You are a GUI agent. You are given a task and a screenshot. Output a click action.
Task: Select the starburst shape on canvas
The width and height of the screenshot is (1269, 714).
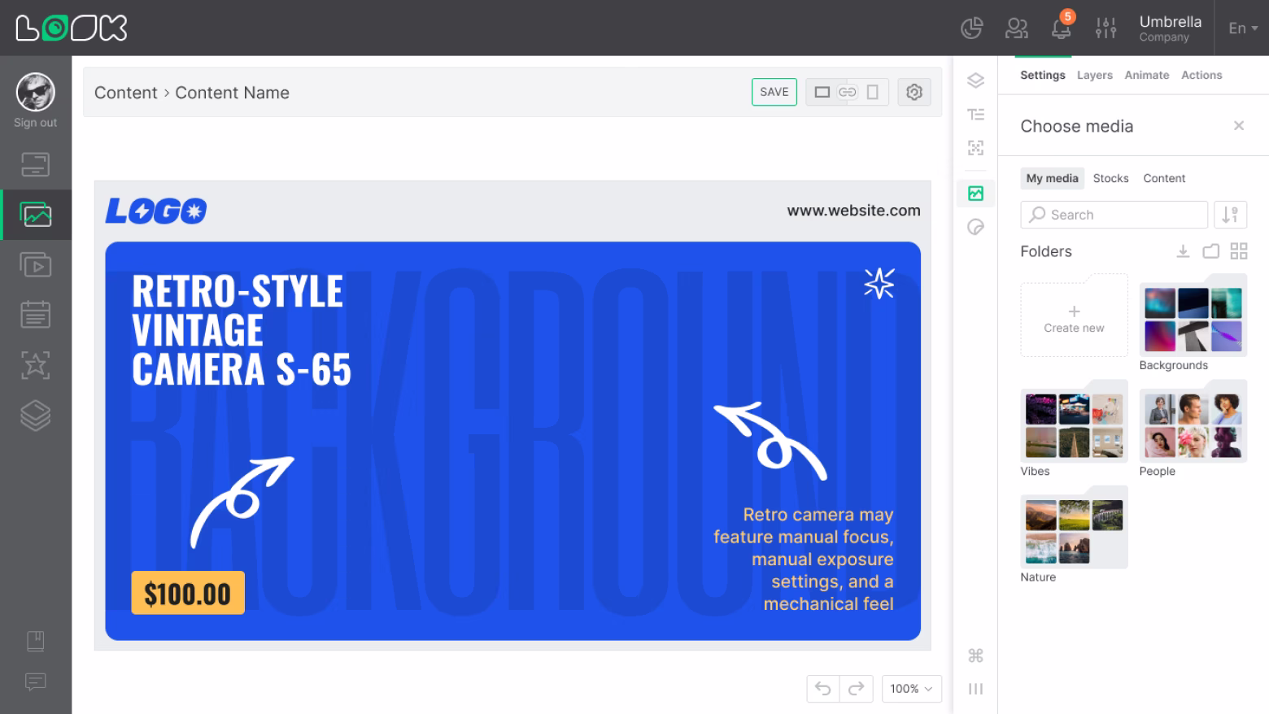pos(879,283)
